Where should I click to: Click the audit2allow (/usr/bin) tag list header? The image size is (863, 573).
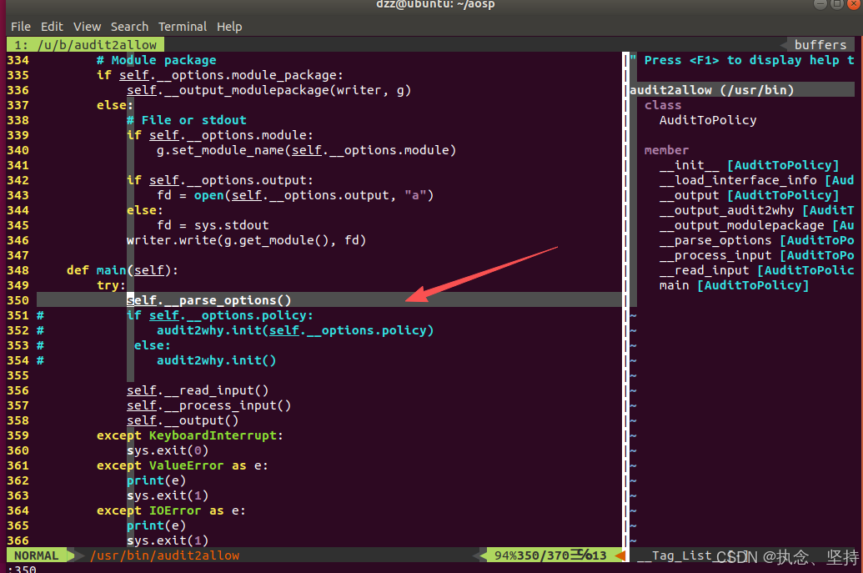click(711, 90)
